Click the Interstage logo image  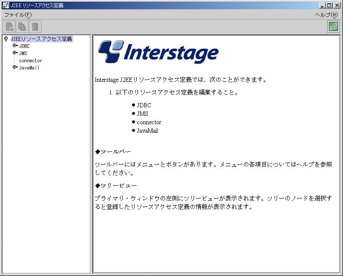point(158,52)
